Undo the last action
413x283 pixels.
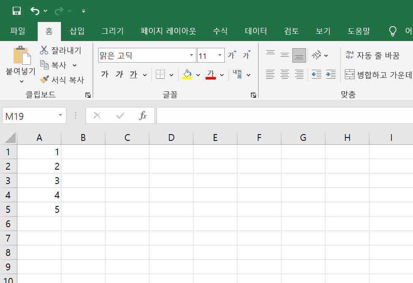tap(35, 11)
